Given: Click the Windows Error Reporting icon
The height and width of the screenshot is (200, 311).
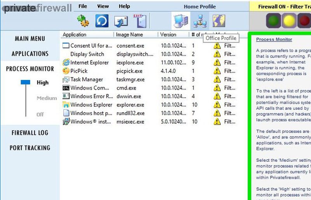Looking at the screenshot, I should [66, 96].
